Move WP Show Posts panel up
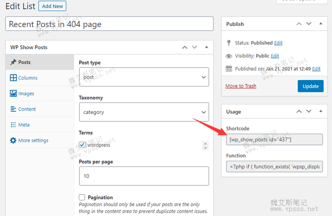 point(185,47)
